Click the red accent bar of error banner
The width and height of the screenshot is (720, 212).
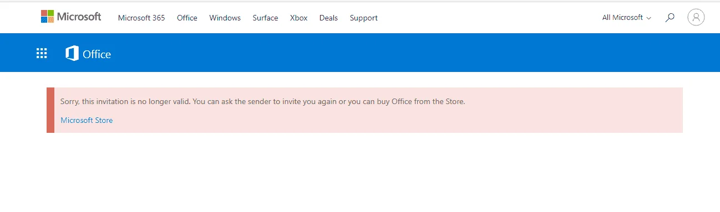point(50,110)
